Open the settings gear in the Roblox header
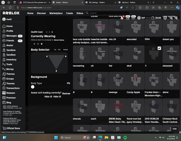This screenshot has width=181, height=141. [165, 18]
